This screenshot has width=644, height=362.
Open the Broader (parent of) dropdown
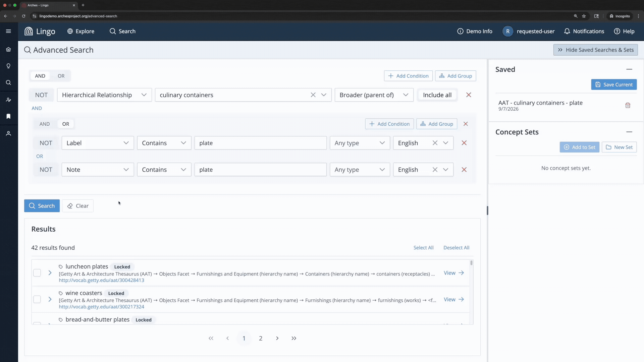pyautogui.click(x=374, y=95)
